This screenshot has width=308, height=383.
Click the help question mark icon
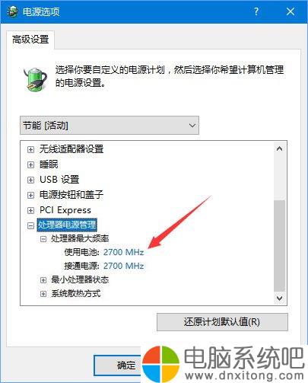(x=256, y=11)
